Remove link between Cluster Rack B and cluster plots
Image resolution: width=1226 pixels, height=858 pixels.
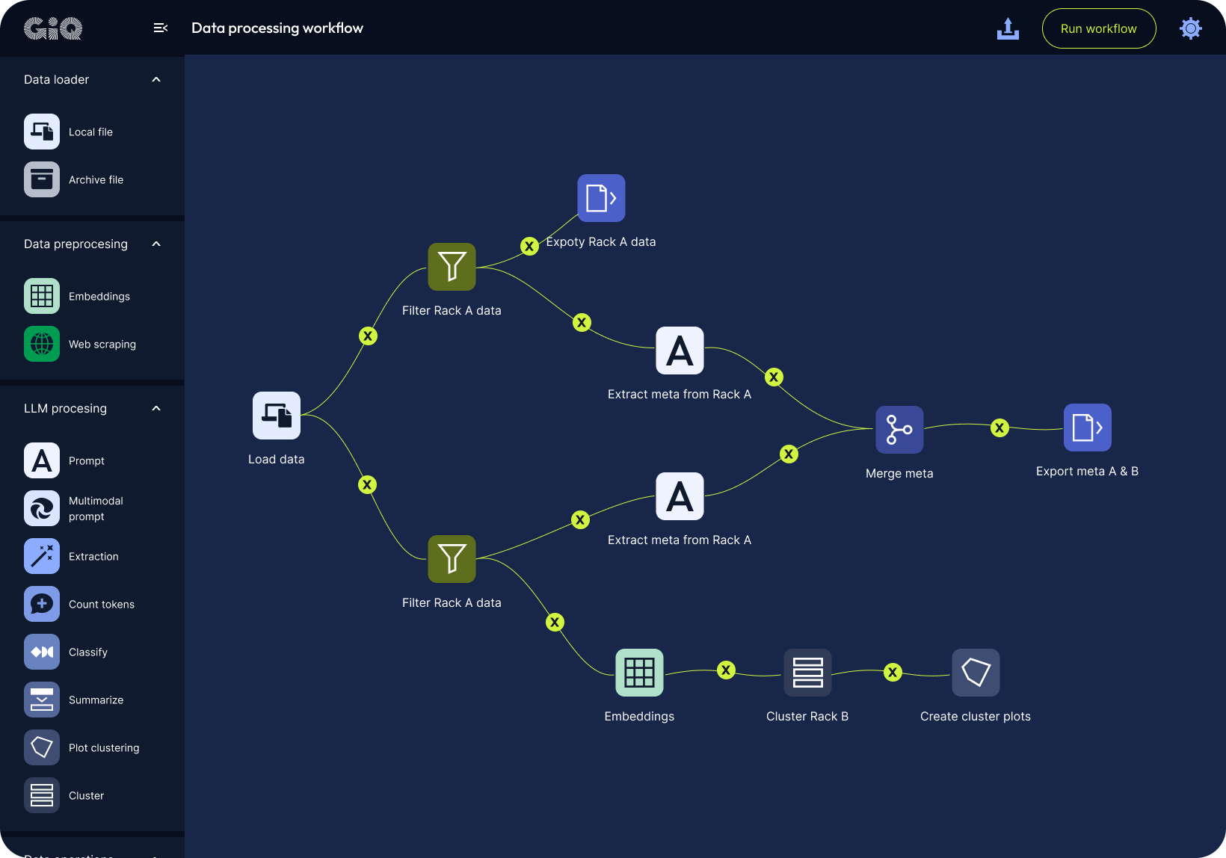point(893,672)
